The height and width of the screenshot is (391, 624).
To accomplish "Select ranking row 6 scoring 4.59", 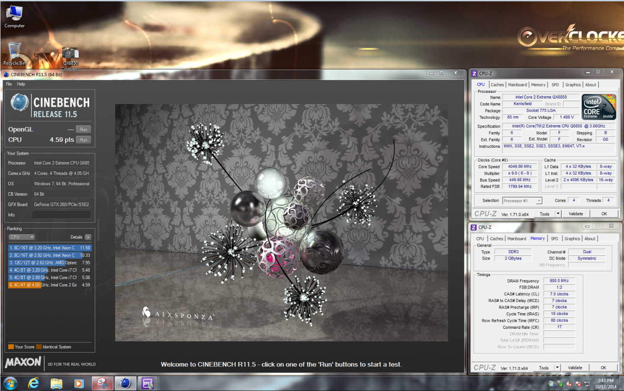I will tap(50, 285).
